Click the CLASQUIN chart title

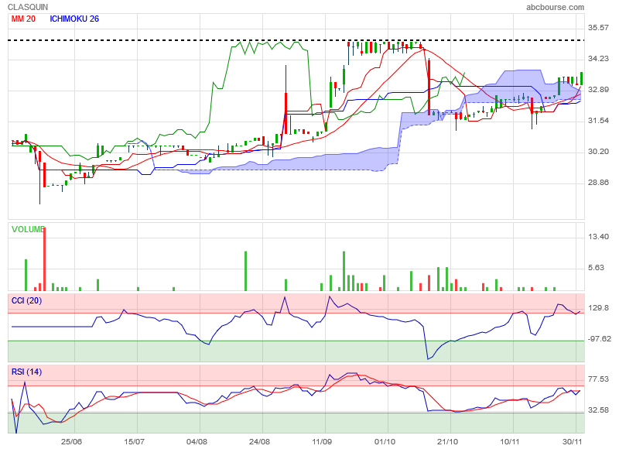pyautogui.click(x=28, y=7)
